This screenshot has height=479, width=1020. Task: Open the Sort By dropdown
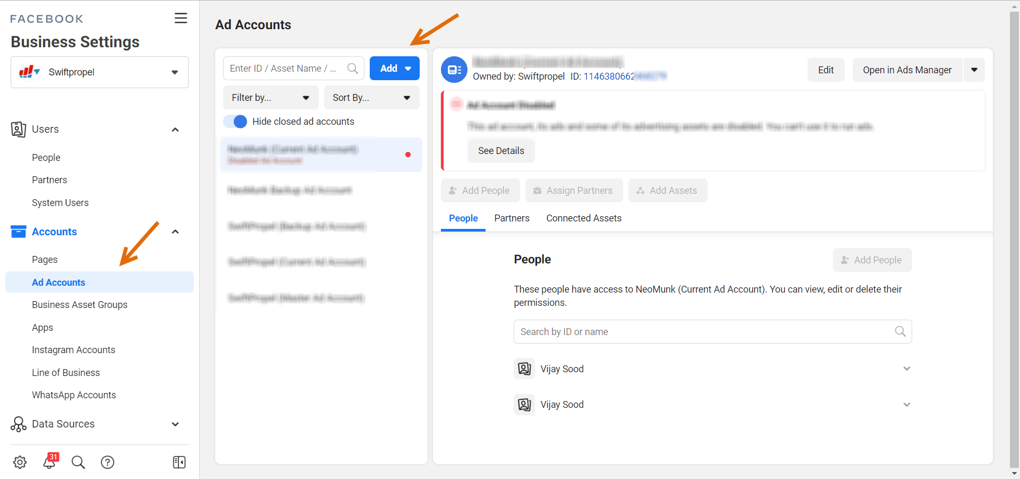[371, 98]
